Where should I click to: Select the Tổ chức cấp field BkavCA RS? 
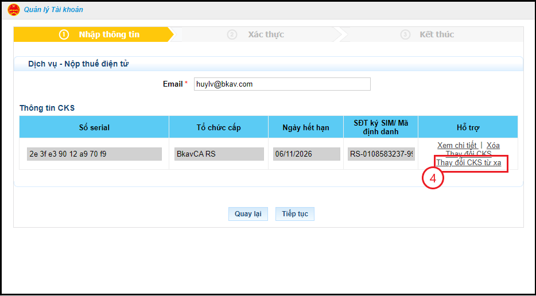coord(219,154)
